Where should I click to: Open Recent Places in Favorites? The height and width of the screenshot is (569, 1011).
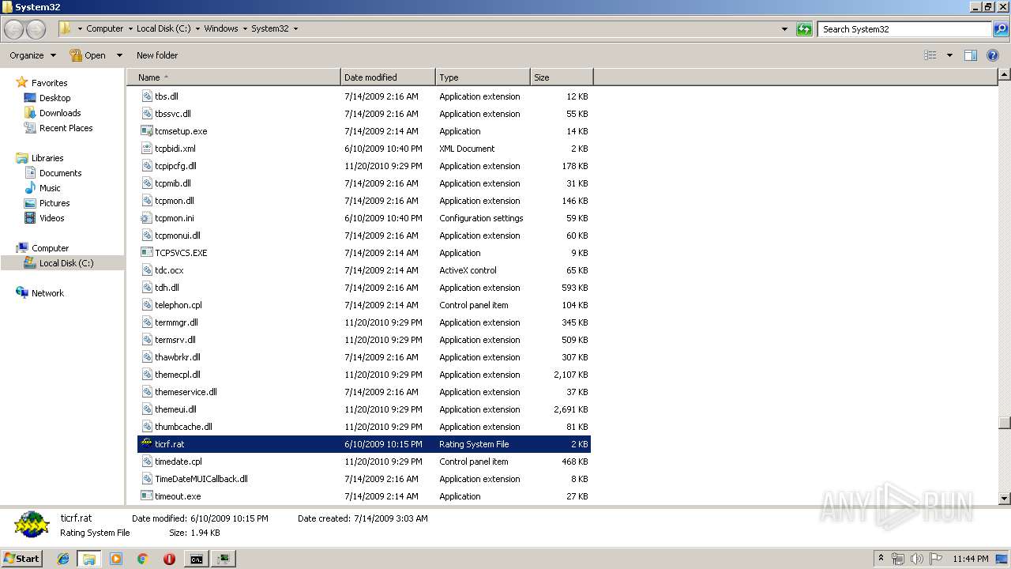pyautogui.click(x=66, y=128)
